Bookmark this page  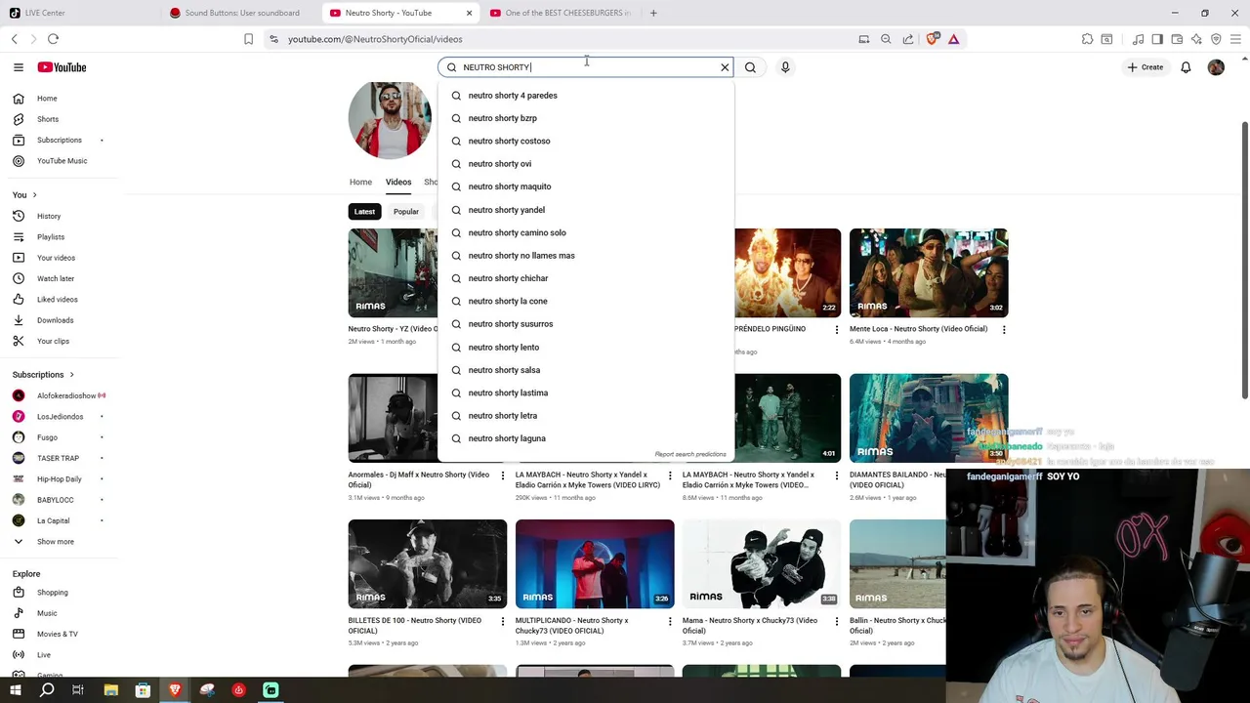[x=248, y=39]
